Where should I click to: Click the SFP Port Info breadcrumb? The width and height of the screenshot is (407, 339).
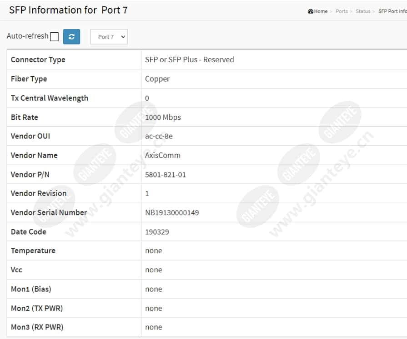pos(392,11)
